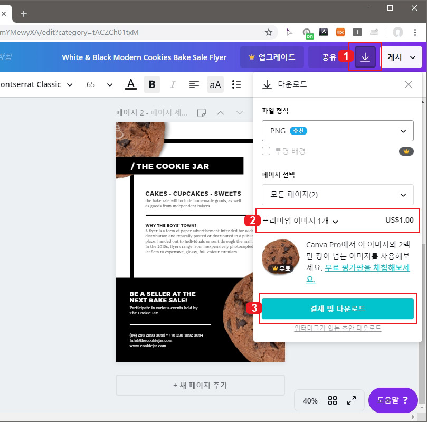Screen dimensions: 427x422
Task: Click the 결제 및 다운로드 button
Action: (x=337, y=310)
